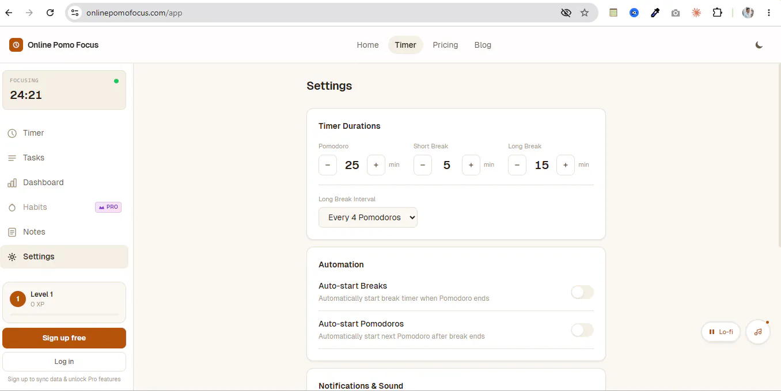
Task: Click the Log in button
Action: coord(64,362)
